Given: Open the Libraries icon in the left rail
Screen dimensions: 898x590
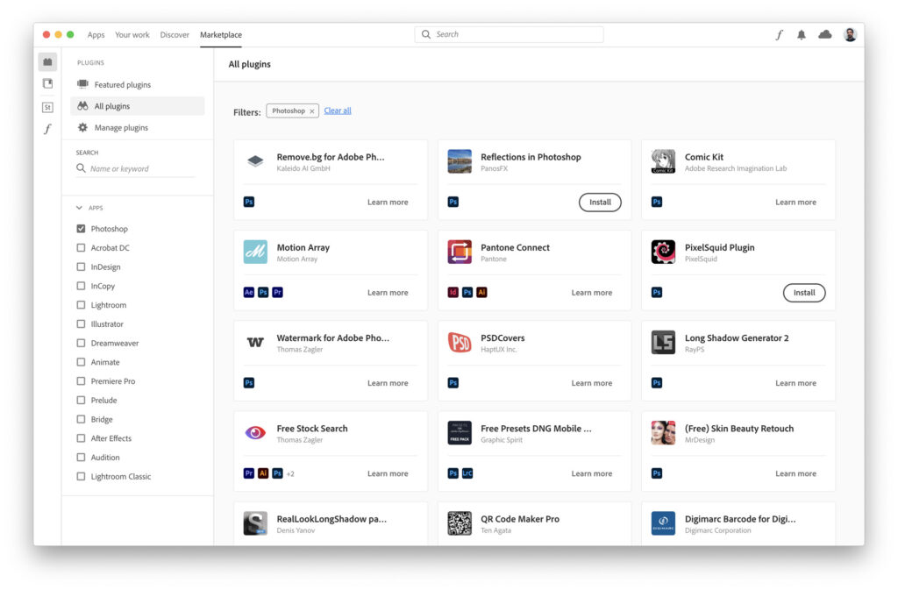Looking at the screenshot, I should [x=47, y=83].
